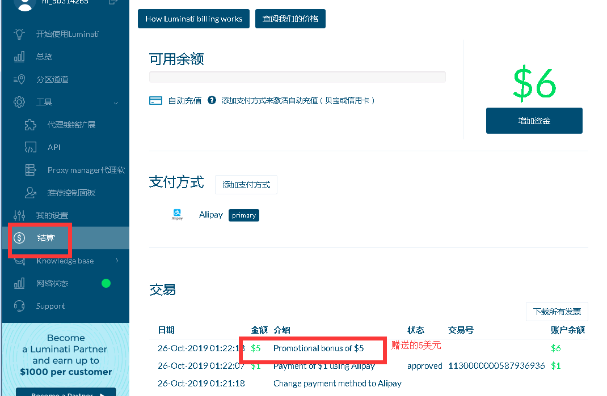
Task: Click the location pin icon for 分区通道
Action: click(19, 79)
